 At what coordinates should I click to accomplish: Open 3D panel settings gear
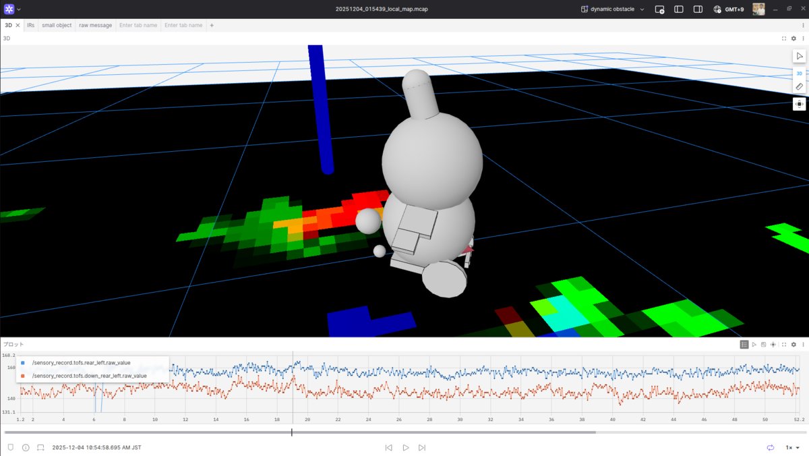click(793, 38)
